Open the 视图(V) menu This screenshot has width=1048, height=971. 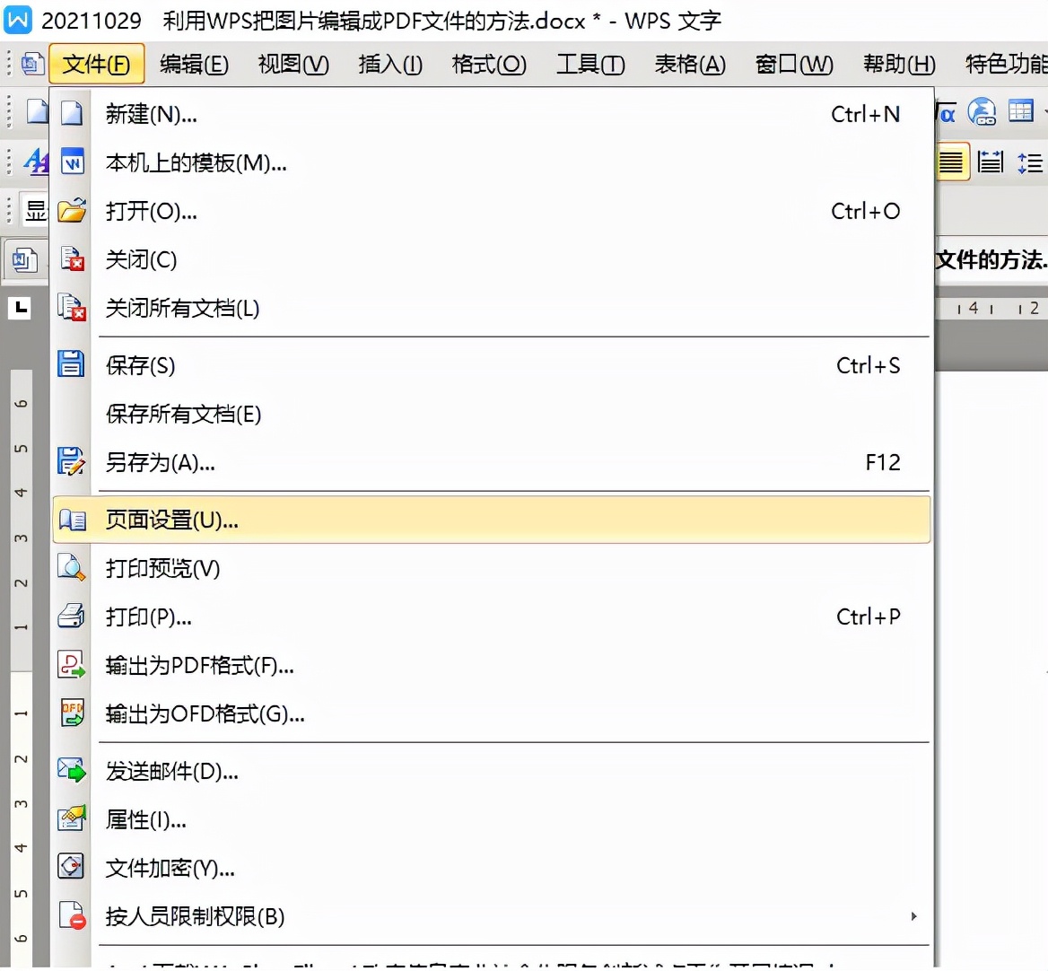click(x=293, y=64)
